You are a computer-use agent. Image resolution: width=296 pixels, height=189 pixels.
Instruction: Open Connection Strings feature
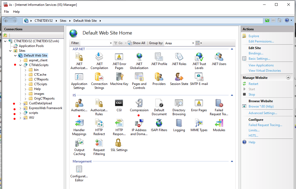99,81
